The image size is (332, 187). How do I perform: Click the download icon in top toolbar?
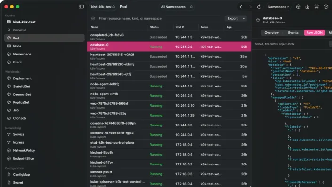pos(308,7)
